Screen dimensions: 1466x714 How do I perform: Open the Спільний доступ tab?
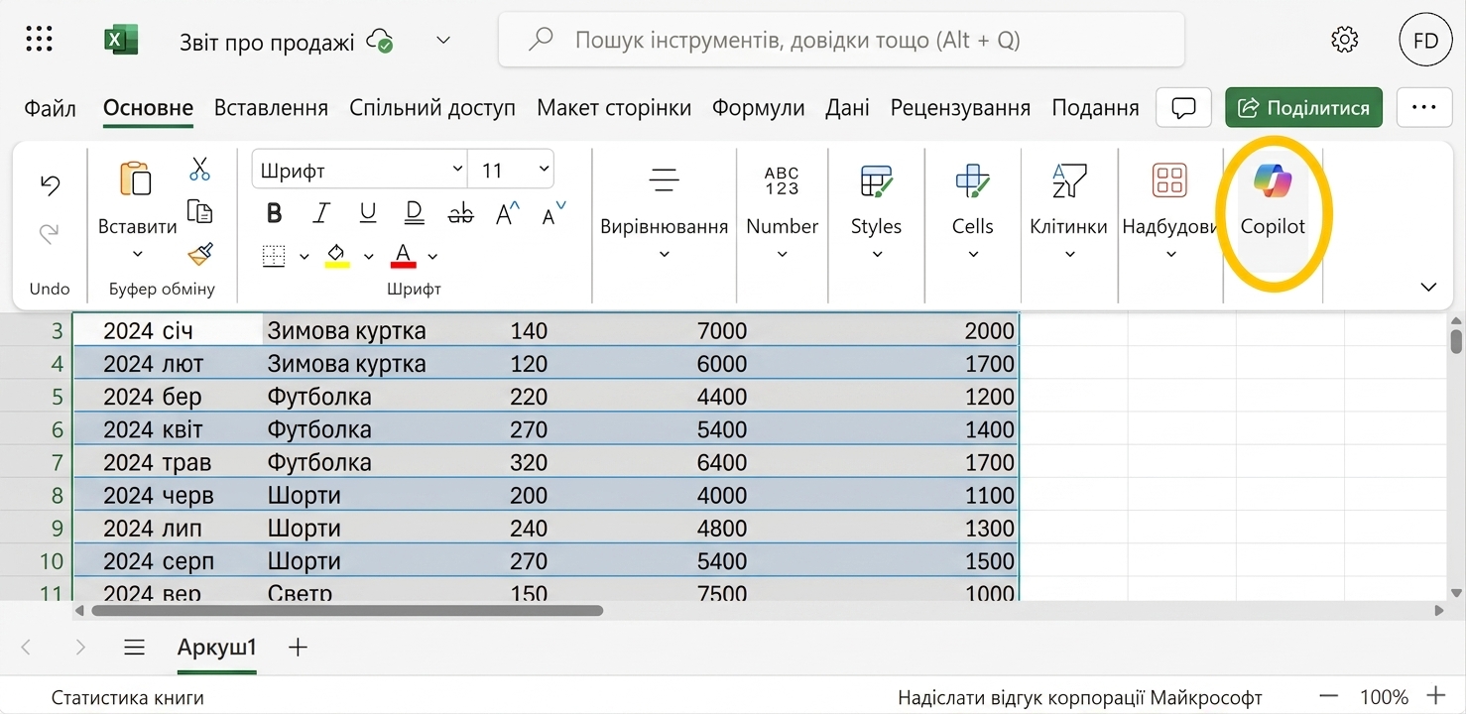coord(432,108)
